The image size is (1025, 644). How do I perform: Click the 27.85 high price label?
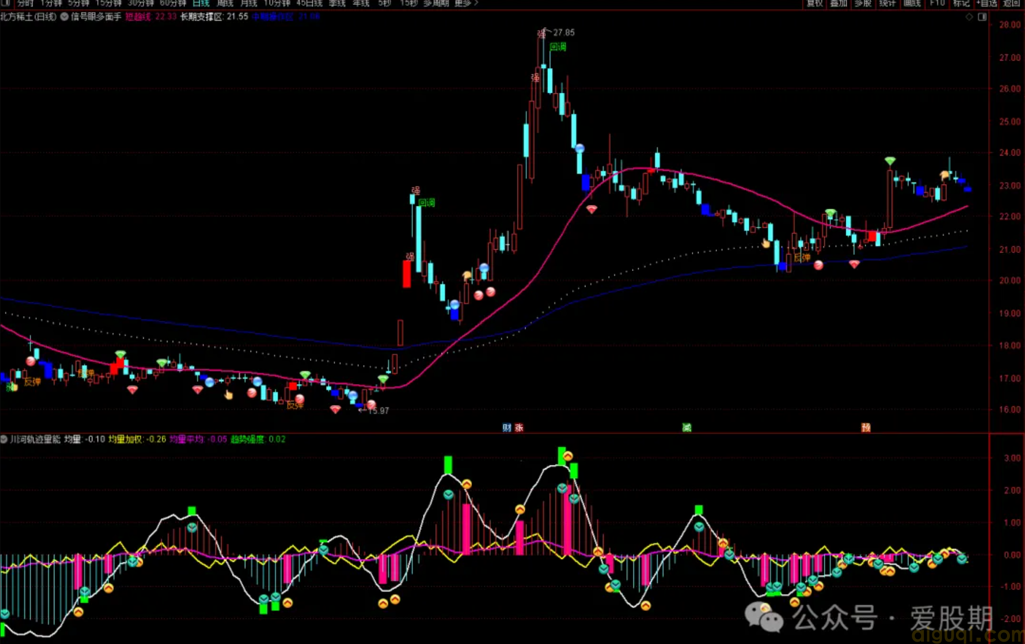coord(564,33)
